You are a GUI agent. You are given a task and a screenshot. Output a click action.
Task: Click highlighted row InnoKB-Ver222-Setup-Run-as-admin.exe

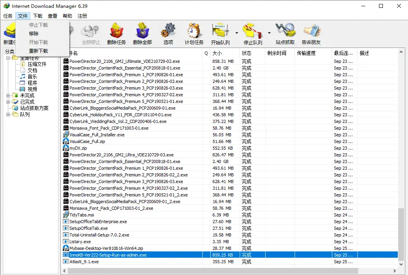click(230, 255)
